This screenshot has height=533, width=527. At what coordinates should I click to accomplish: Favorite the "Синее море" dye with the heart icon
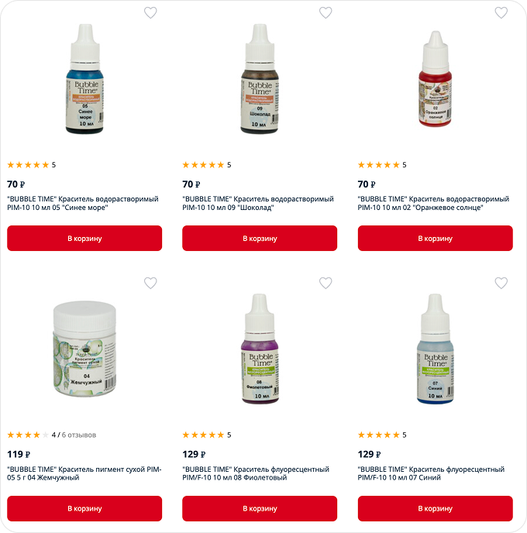point(150,13)
